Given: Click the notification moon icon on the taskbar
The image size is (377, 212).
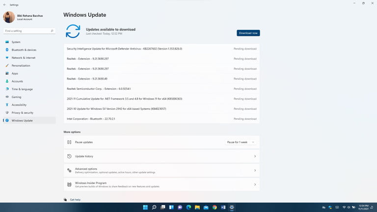Looking at the screenshot, I should [x=372, y=207].
